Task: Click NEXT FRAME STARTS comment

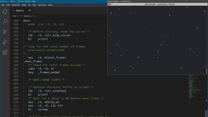Action: click(47, 80)
